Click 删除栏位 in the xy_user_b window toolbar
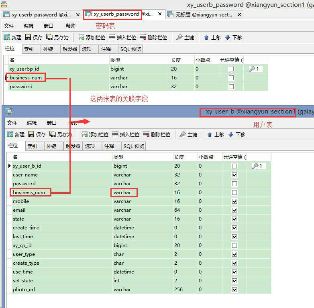 pyautogui.click(x=157, y=134)
